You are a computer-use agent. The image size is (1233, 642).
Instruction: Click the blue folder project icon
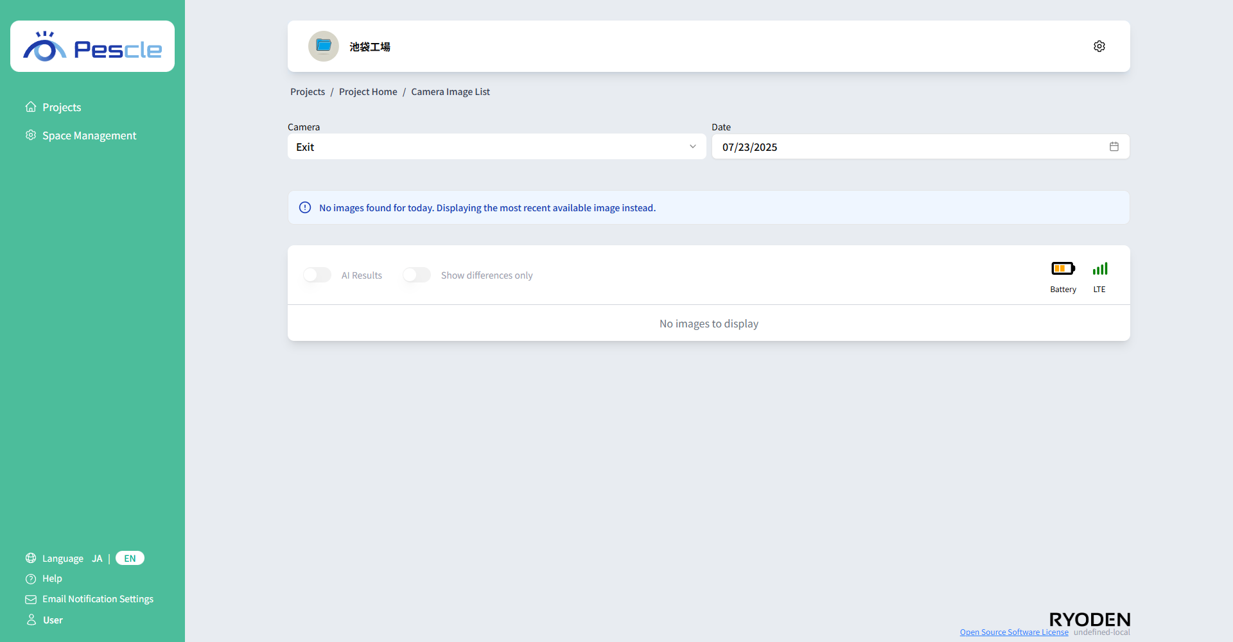pyautogui.click(x=324, y=46)
